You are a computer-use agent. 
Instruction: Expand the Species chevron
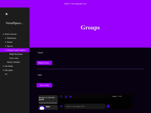click(6, 46)
